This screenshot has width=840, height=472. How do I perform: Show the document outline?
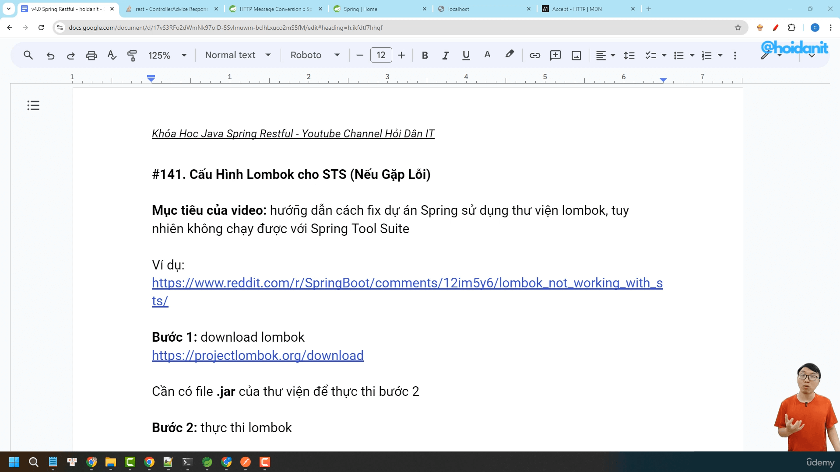(33, 105)
